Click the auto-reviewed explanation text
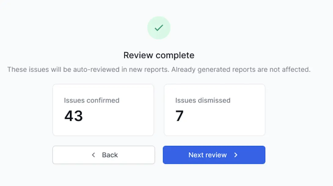333x186 pixels. pos(159,70)
